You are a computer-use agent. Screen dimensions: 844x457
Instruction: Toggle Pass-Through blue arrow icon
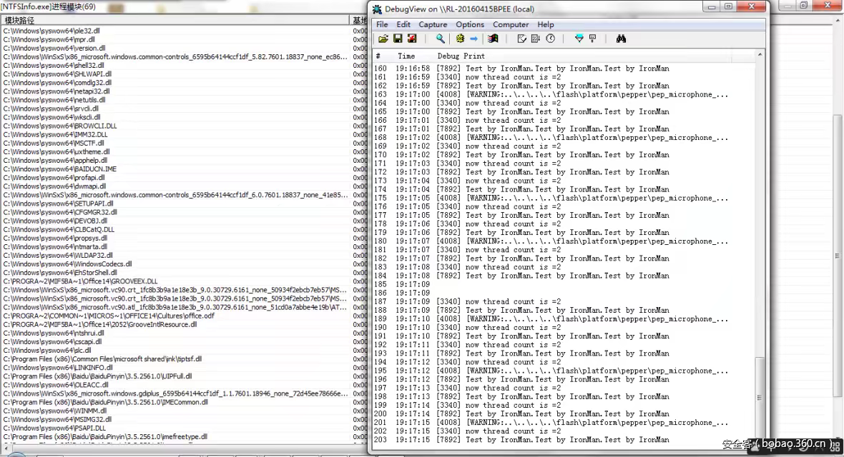473,39
